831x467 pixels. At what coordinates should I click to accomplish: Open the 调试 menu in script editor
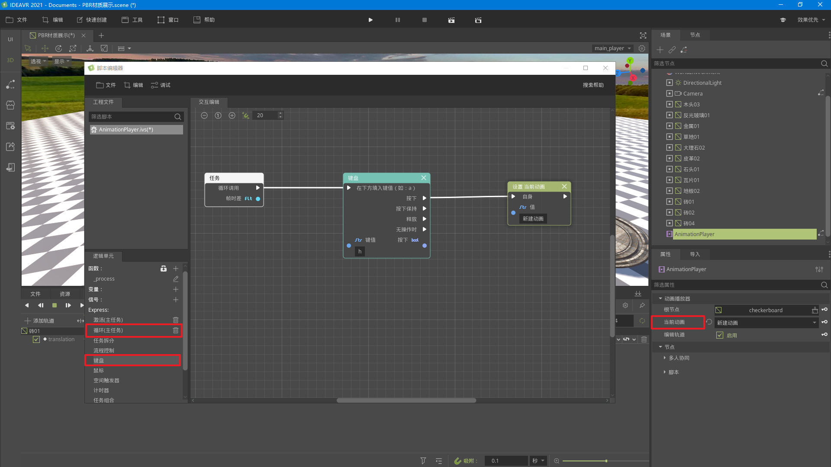click(161, 85)
